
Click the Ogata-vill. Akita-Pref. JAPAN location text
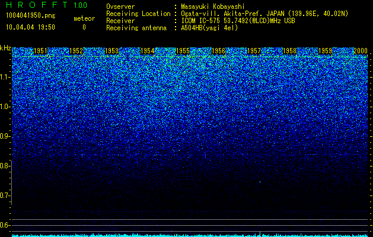click(264, 14)
